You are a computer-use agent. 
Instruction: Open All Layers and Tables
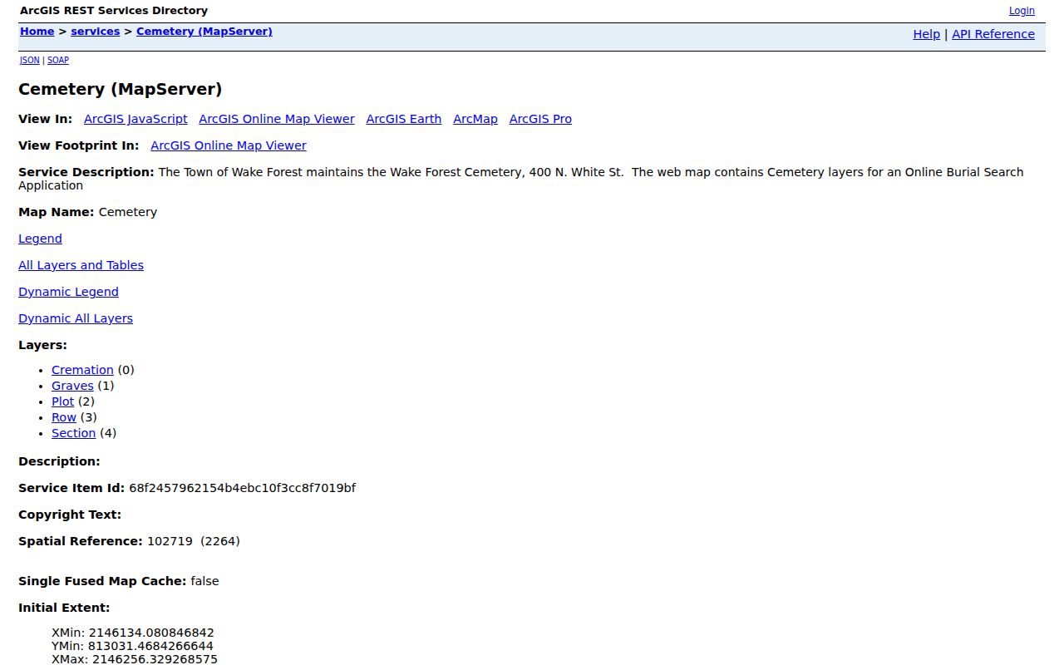[81, 265]
